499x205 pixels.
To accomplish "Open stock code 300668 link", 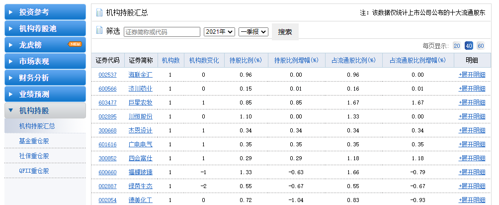I will (107, 130).
